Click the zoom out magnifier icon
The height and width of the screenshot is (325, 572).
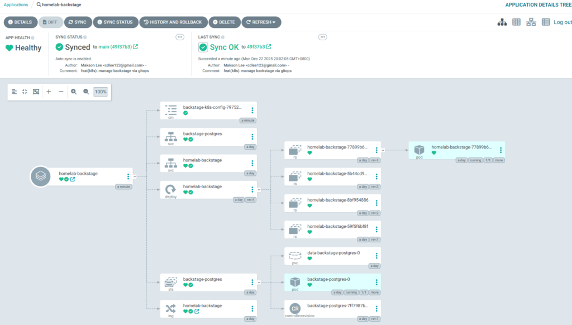[x=86, y=92]
